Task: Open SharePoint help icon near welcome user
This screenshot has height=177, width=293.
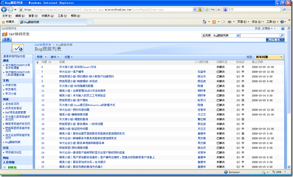Action: point(283,29)
